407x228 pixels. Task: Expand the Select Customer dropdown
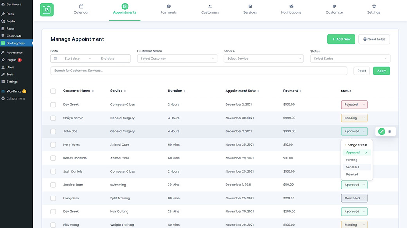[x=177, y=59]
